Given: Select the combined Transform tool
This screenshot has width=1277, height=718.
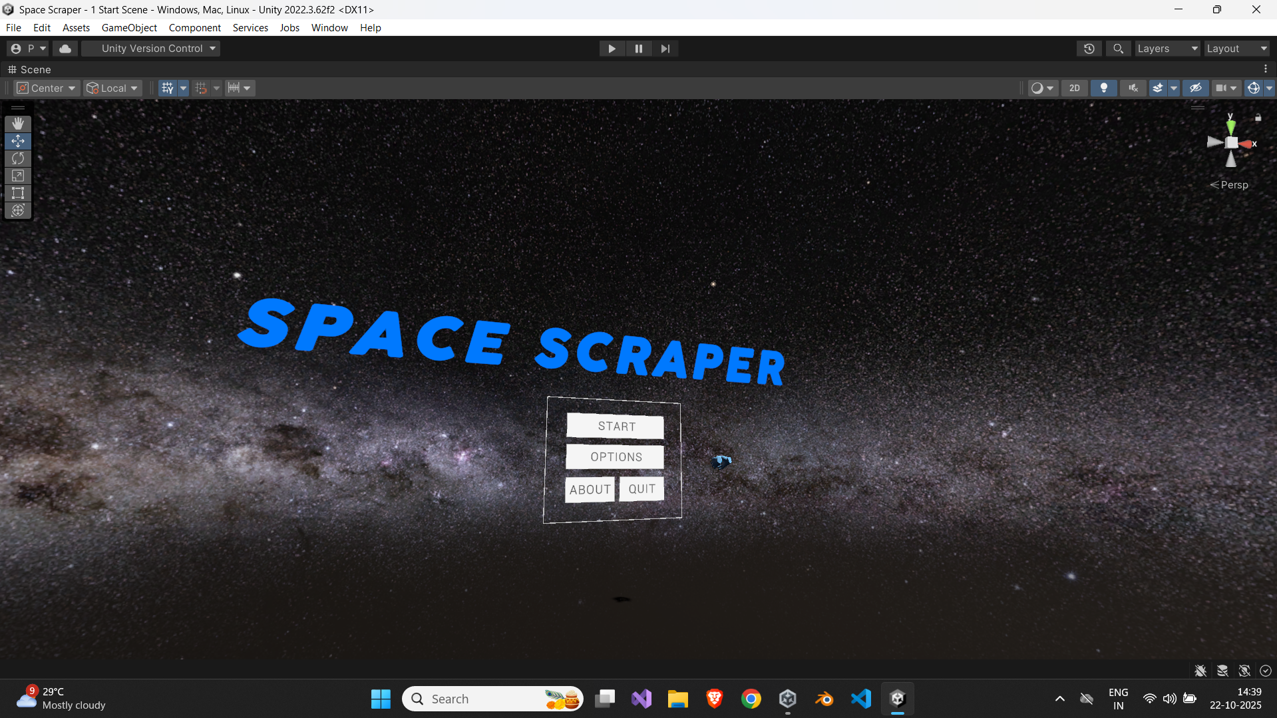Looking at the screenshot, I should tap(18, 210).
